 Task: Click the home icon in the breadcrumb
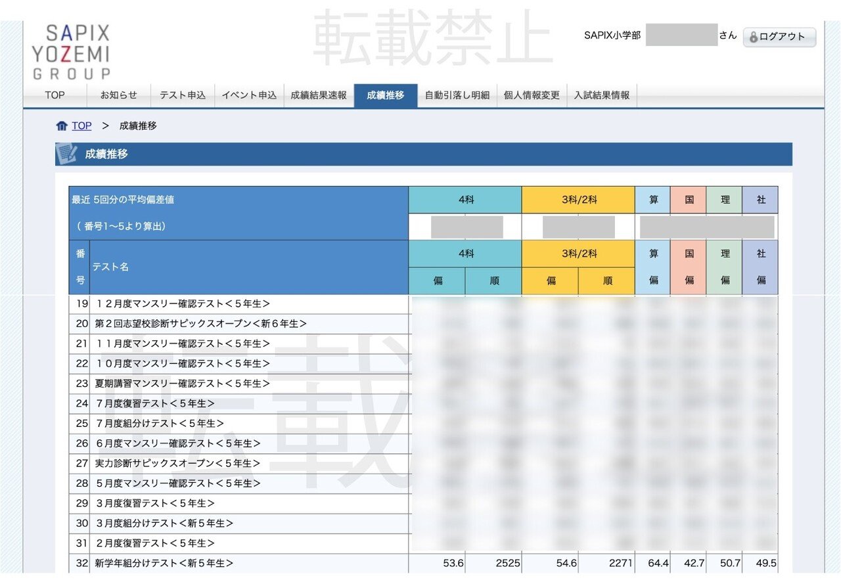pos(62,125)
